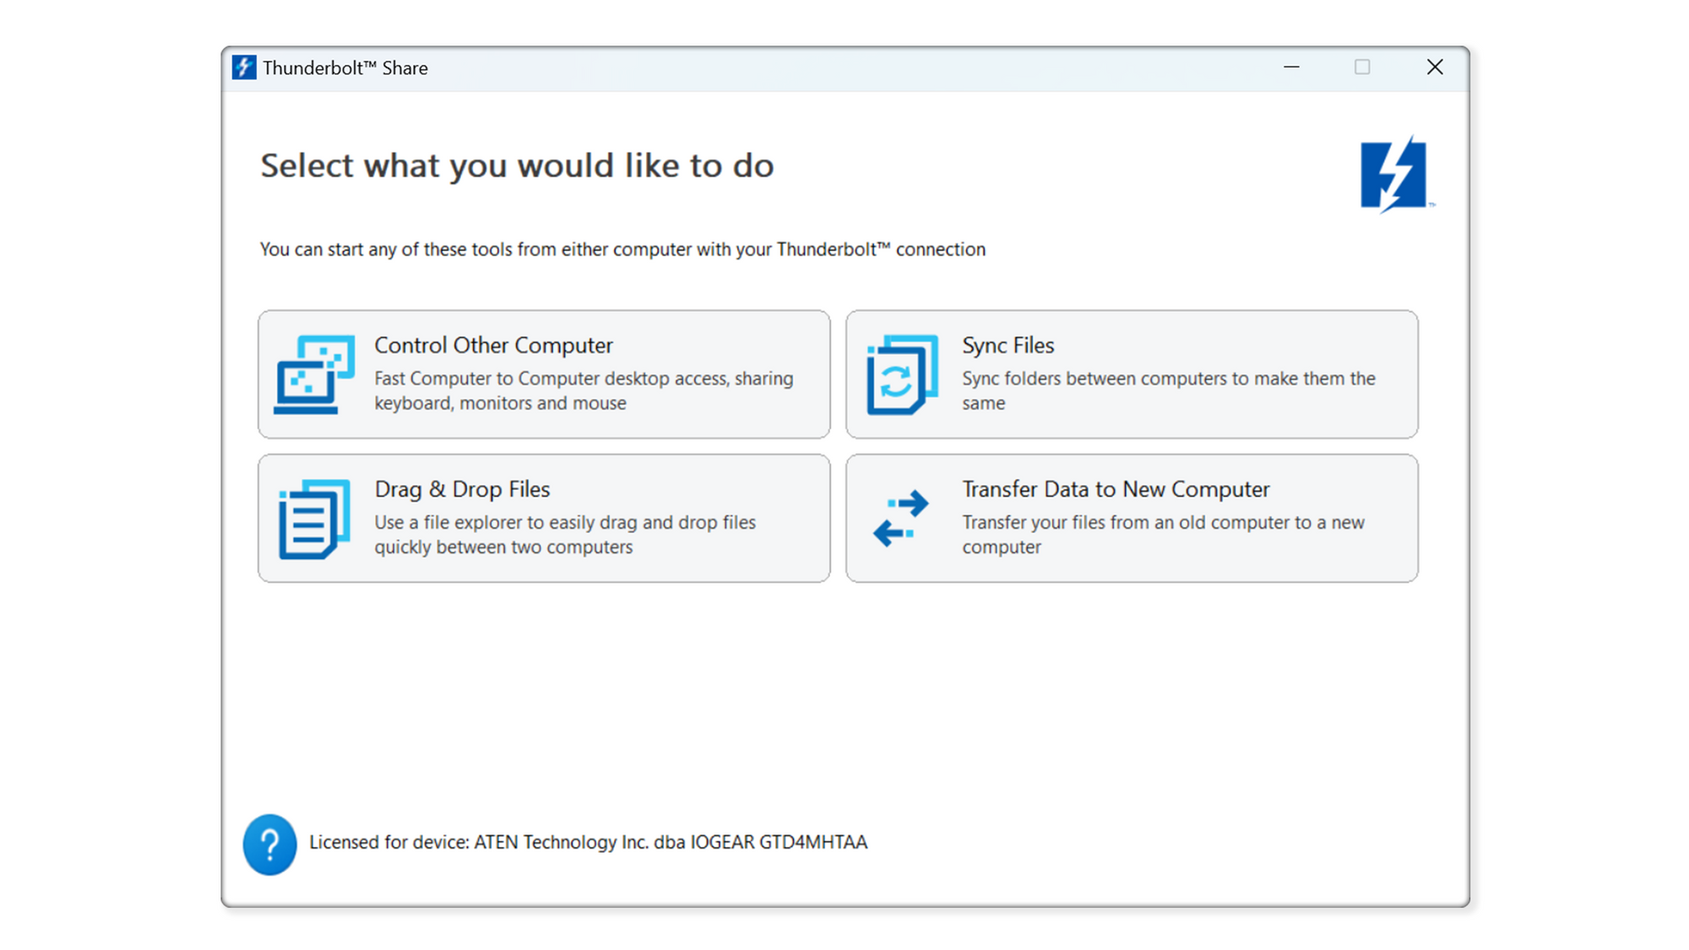
Task: Click the Sync Files circular arrows icon
Action: point(900,375)
